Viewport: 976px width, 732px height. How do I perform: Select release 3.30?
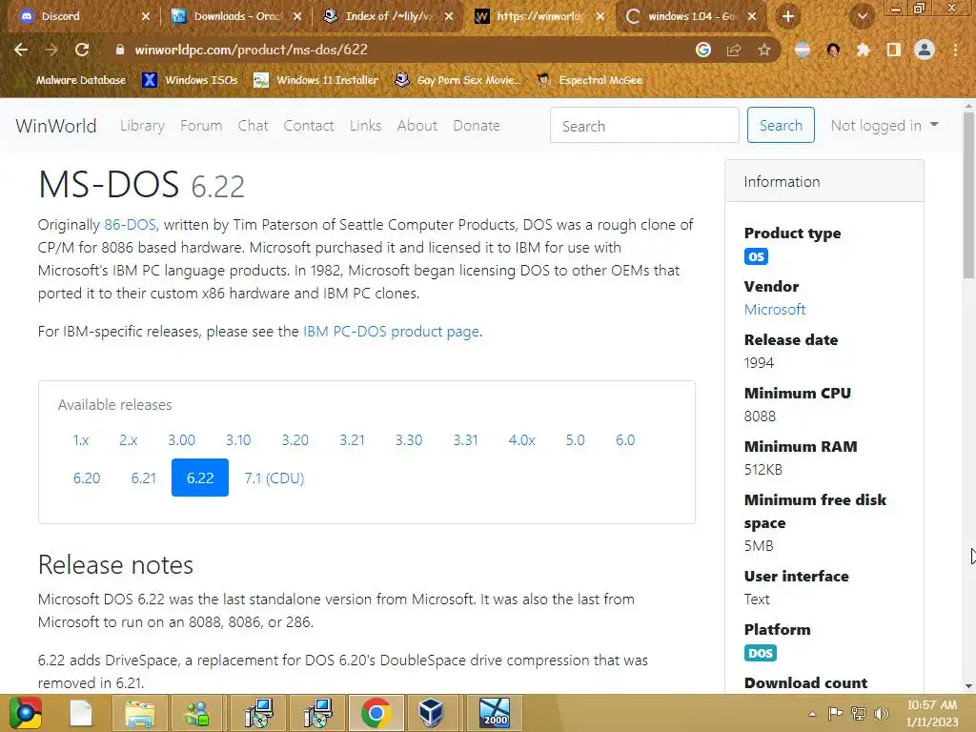click(x=409, y=440)
